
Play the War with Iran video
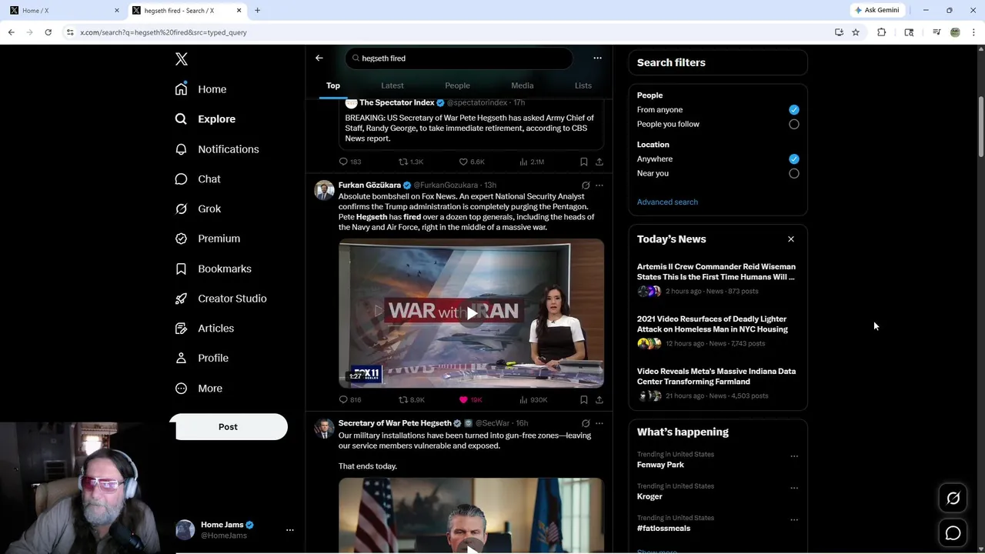point(471,313)
